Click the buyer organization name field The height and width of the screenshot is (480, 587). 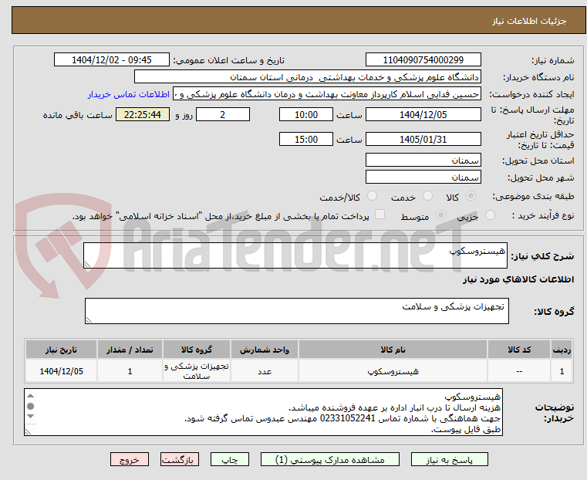tap(307, 77)
